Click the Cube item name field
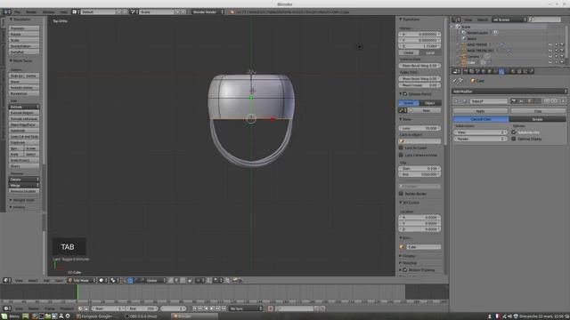The image size is (570, 320). coord(423,247)
